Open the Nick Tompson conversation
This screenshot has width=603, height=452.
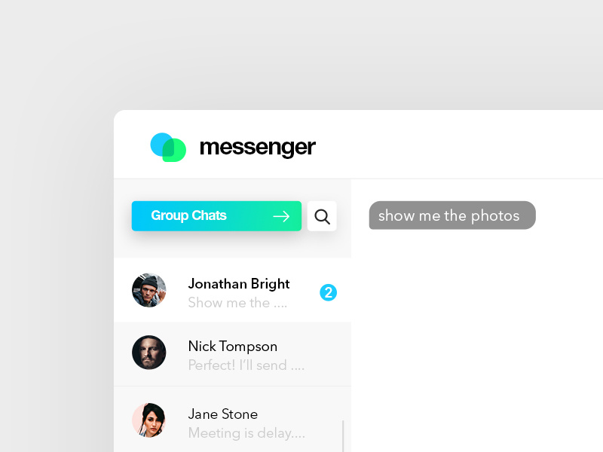[x=233, y=354]
